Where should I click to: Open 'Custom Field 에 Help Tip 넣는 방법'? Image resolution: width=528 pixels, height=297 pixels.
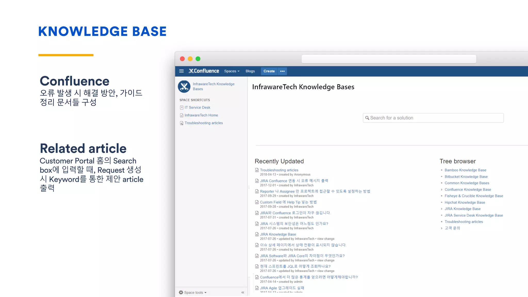point(288,202)
